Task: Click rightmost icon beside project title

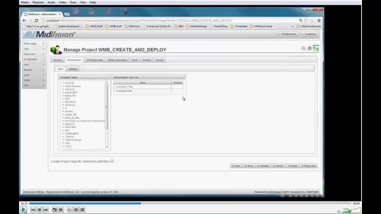Action: pos(316,48)
